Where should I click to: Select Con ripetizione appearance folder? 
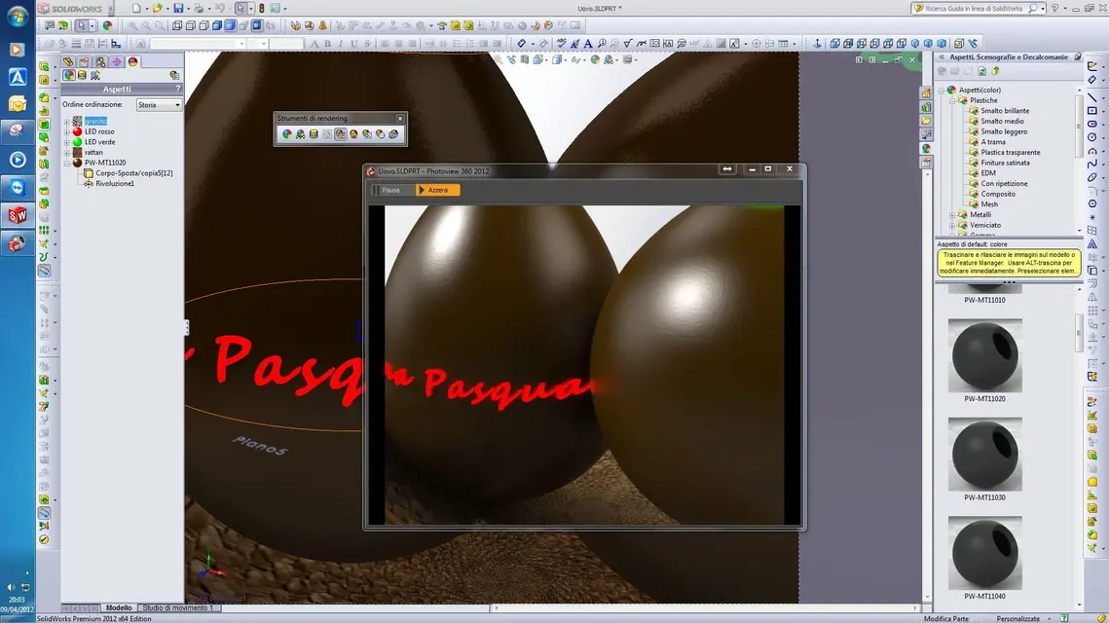point(1004,184)
